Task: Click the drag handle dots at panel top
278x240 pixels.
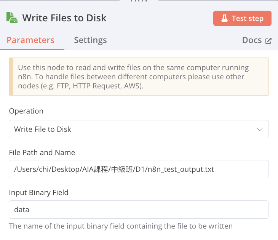Action: (139, 1)
